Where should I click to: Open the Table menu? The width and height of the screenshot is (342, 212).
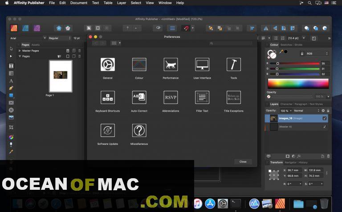pyautogui.click(x=108, y=3)
